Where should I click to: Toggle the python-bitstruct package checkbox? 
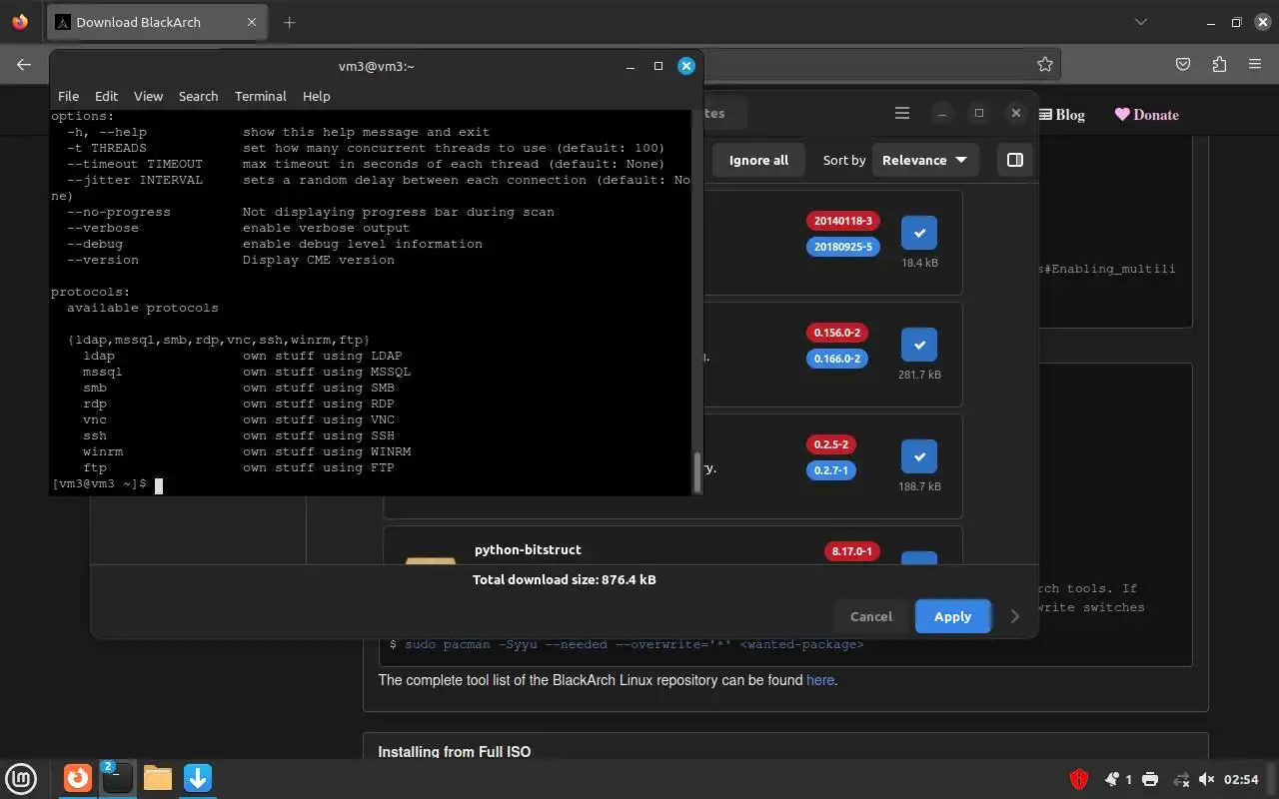[x=919, y=557]
